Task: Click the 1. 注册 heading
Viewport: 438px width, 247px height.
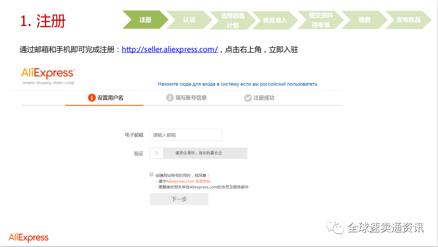Action: click(x=43, y=21)
